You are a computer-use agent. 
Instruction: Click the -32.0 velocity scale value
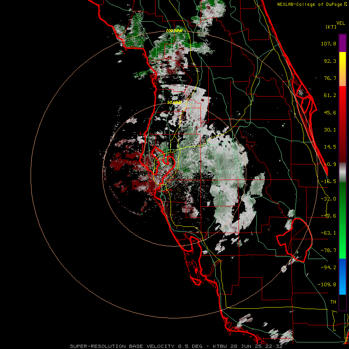[328, 199]
